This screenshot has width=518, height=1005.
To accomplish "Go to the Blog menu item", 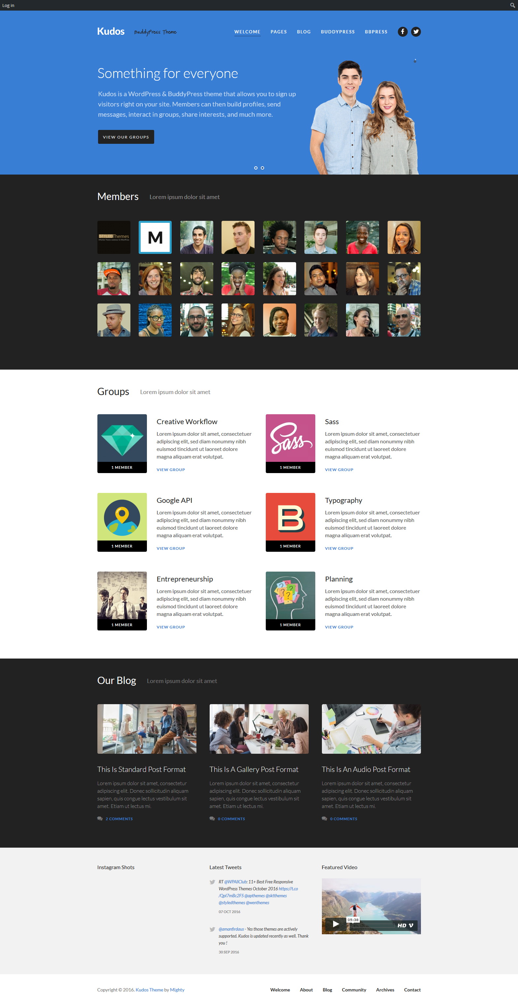I will pyautogui.click(x=303, y=32).
